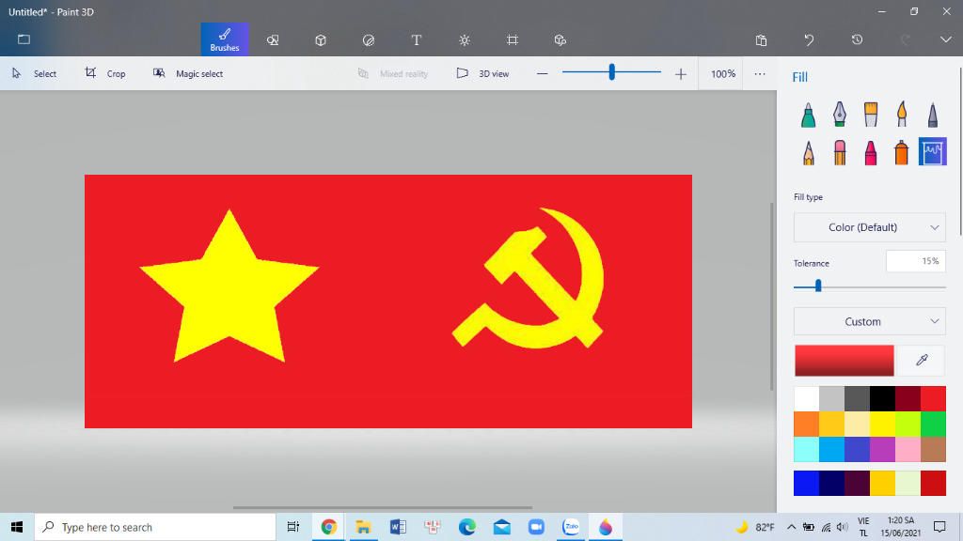The height and width of the screenshot is (541, 963).
Task: Choose the orange color swatch
Action: click(806, 424)
